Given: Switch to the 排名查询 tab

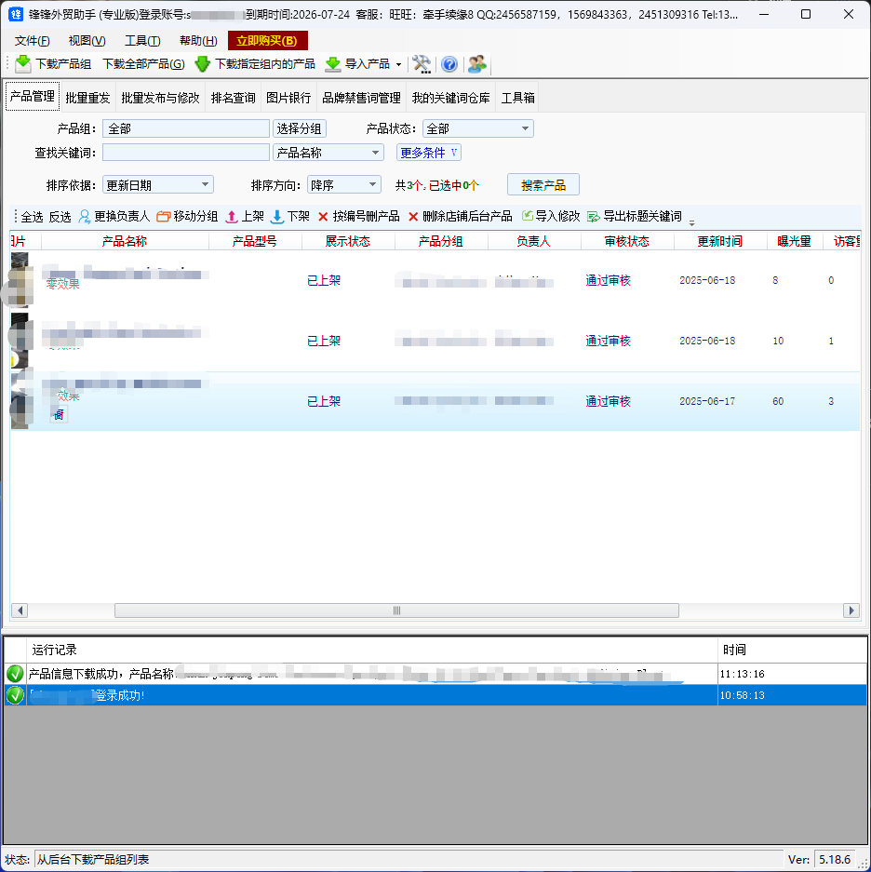Looking at the screenshot, I should (x=233, y=98).
